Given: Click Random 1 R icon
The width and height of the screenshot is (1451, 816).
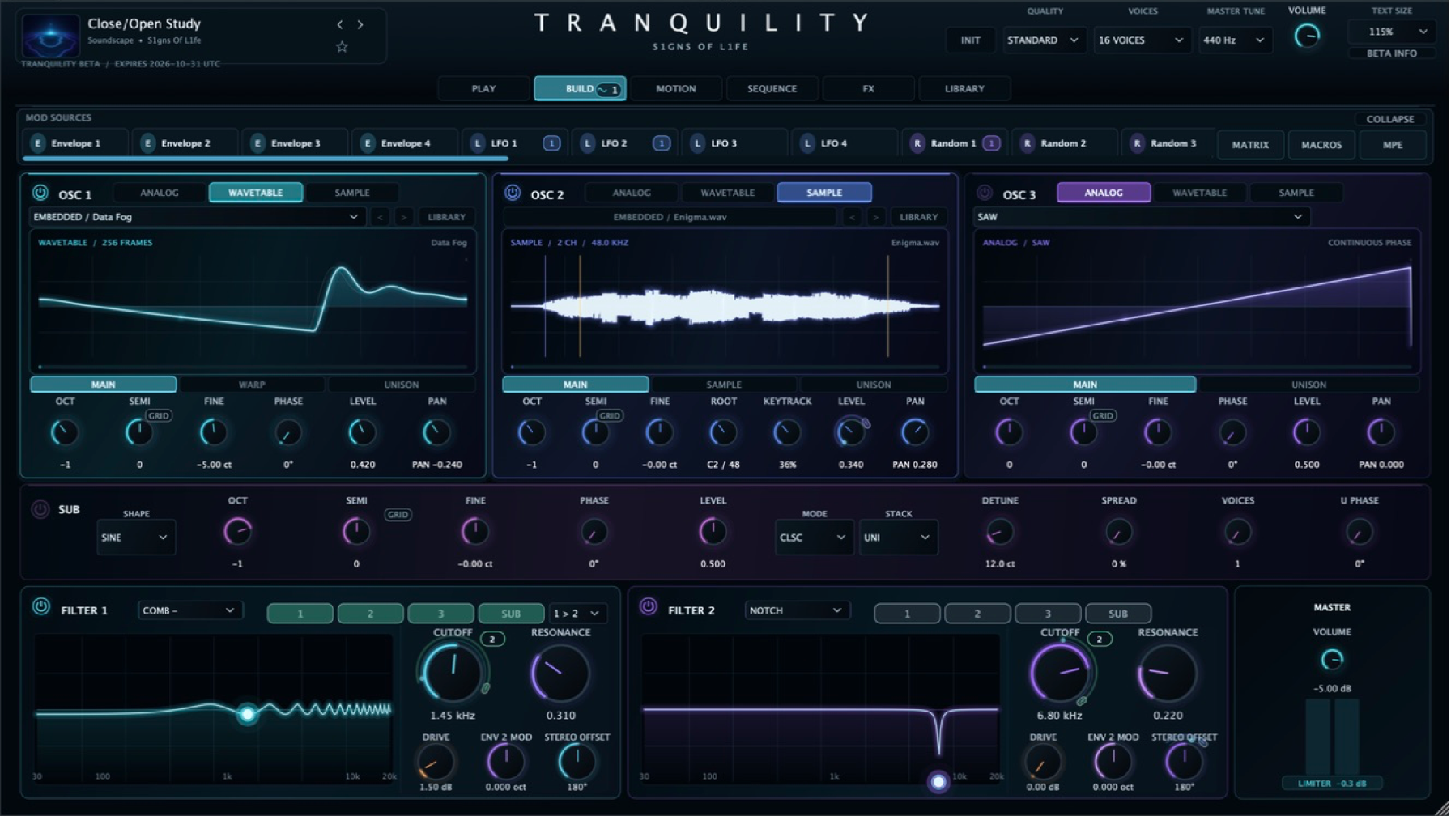Looking at the screenshot, I should point(917,143).
